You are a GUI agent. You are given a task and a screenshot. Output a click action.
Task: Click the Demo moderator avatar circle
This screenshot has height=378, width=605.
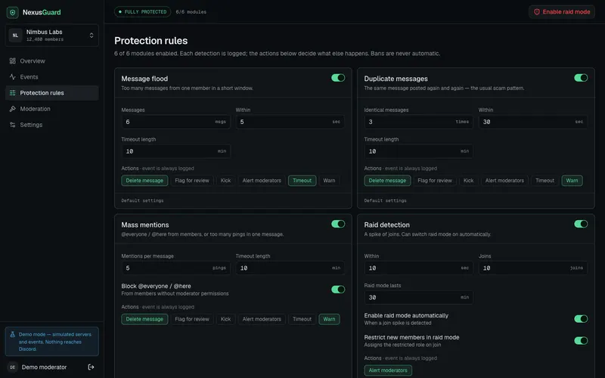(x=12, y=367)
